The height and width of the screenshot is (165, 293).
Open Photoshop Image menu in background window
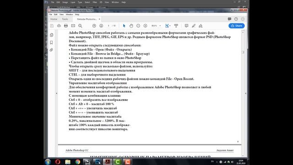[65, 2]
